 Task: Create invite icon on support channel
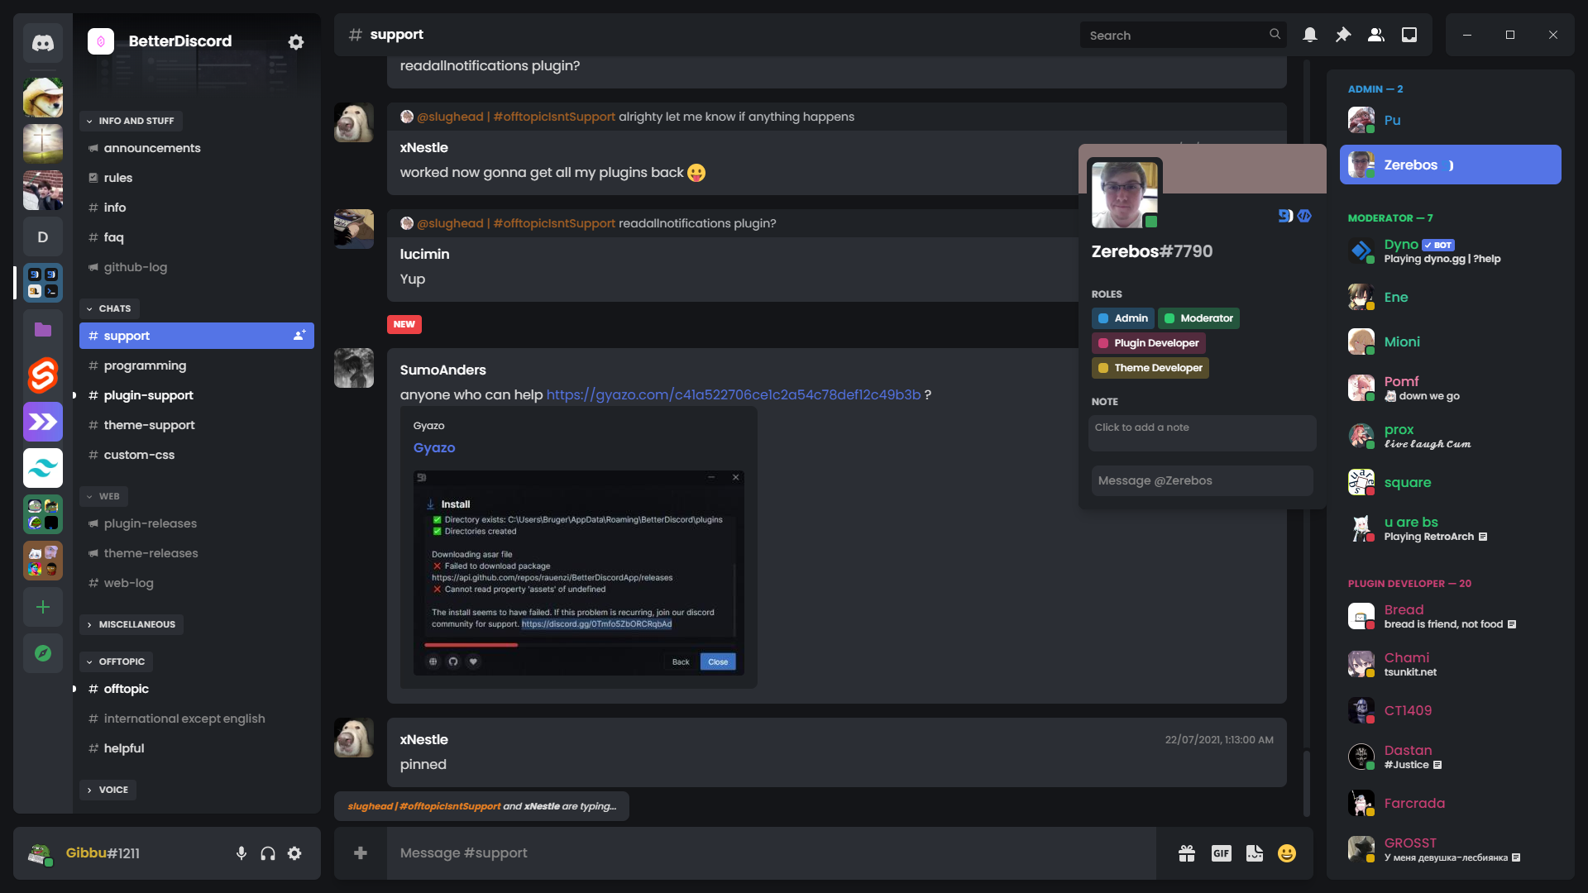pos(299,335)
